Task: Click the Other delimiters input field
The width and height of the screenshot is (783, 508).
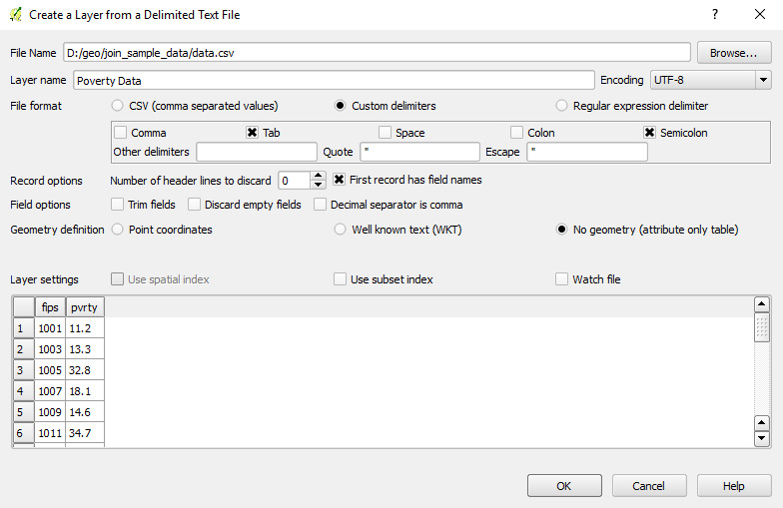Action: 257,152
